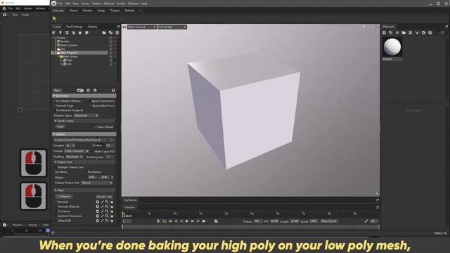Step to next frame button
Screen dimensions: 450x253
point(193,221)
